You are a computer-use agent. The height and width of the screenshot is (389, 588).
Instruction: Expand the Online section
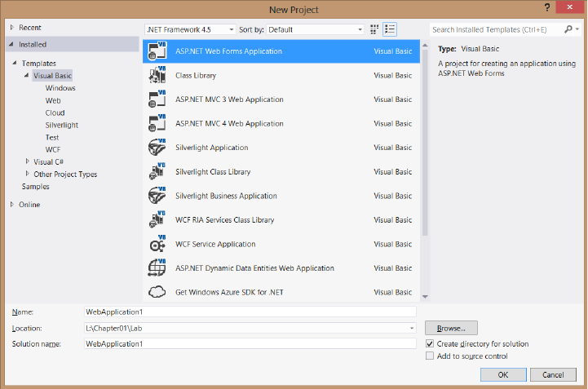(x=12, y=205)
